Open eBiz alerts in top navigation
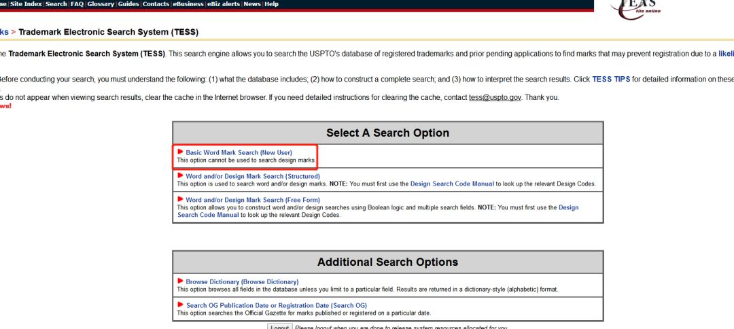734x329 pixels. tap(224, 4)
